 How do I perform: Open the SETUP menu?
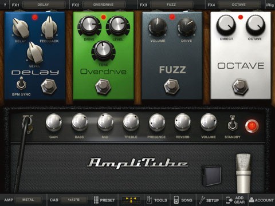click(x=209, y=200)
